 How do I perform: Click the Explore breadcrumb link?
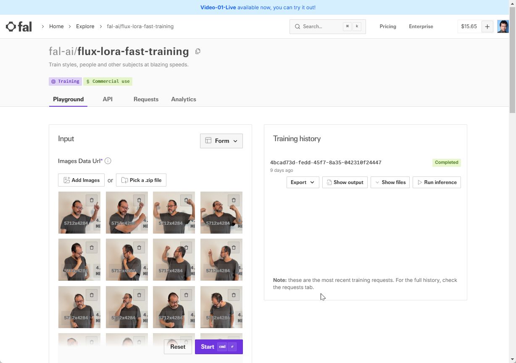click(x=85, y=26)
